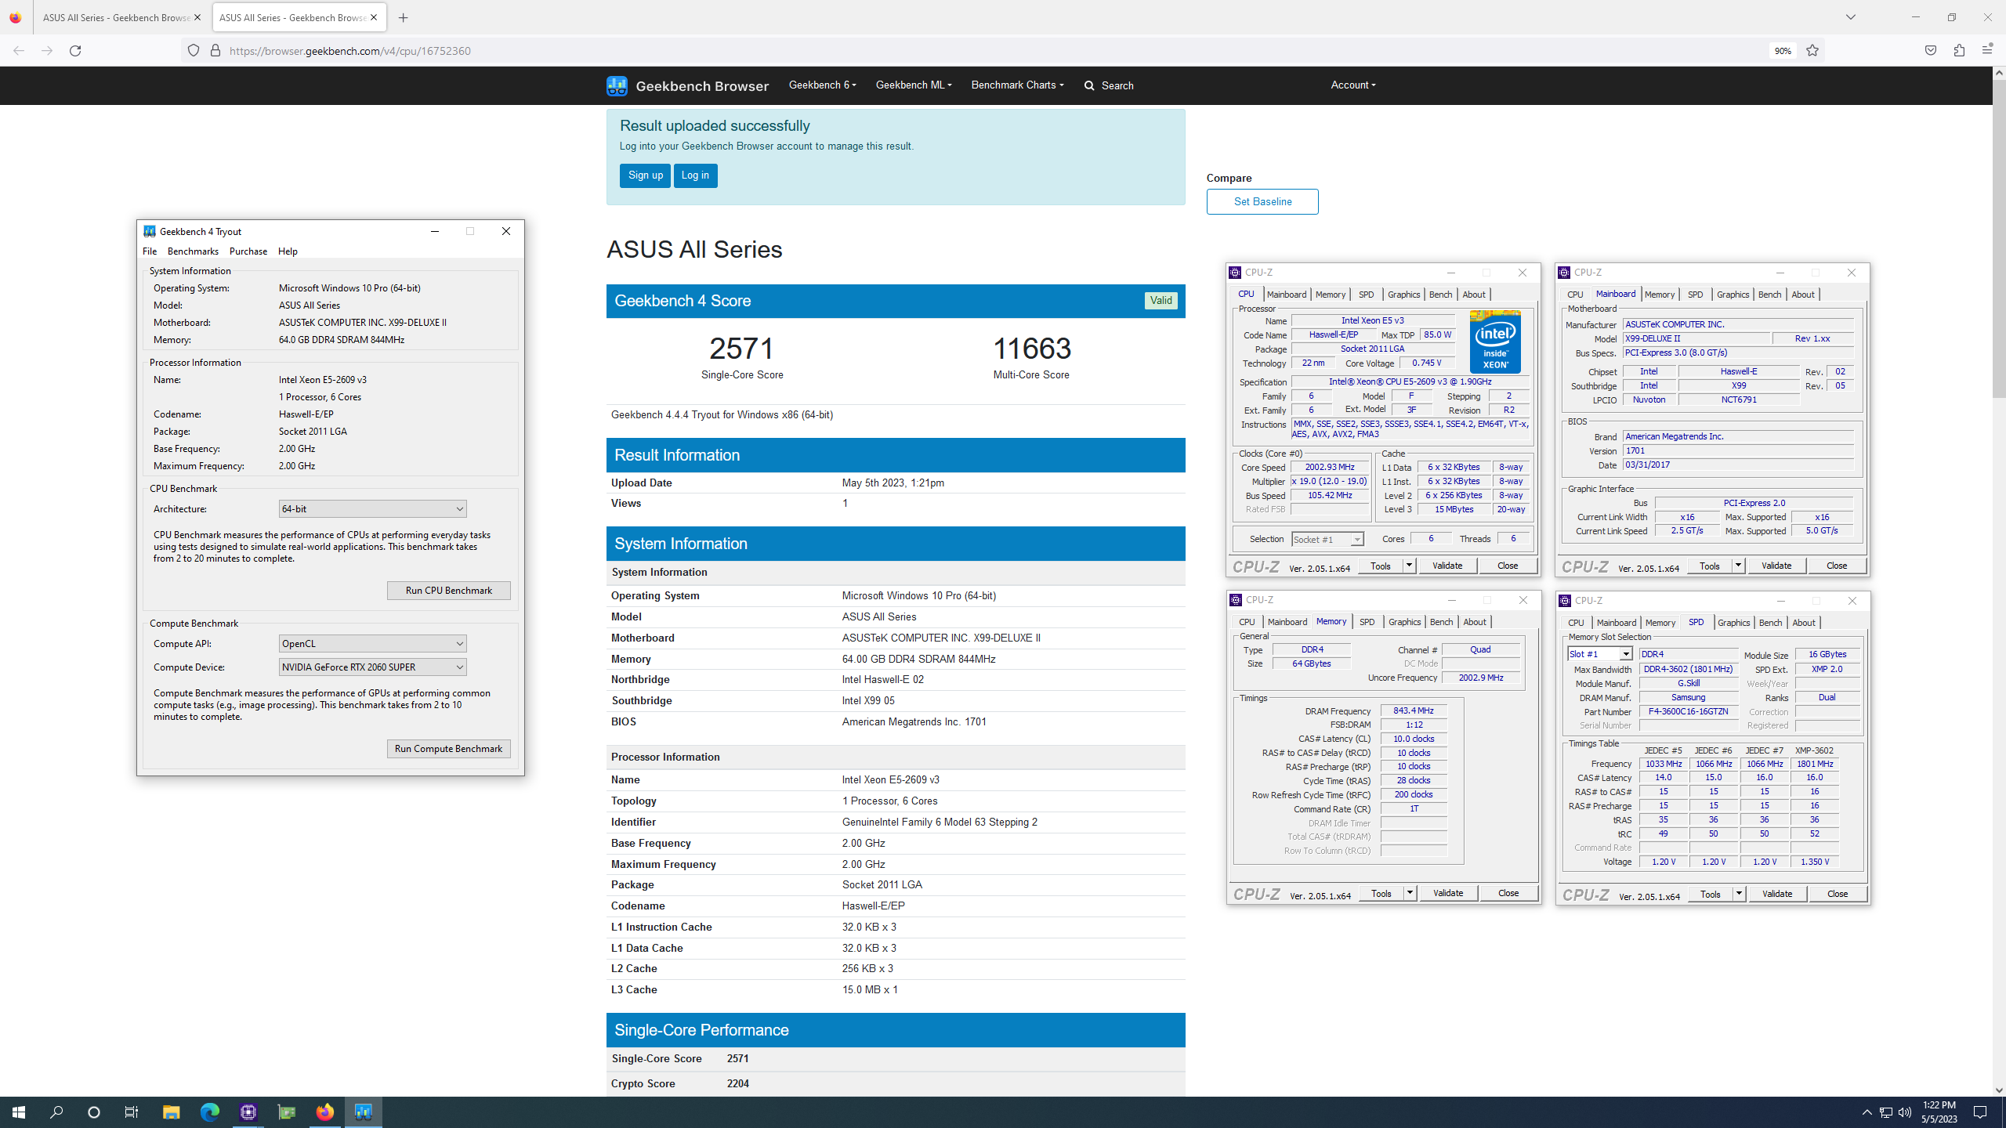Click the Multi-Core Score 11663 value
This screenshot has height=1128, width=2006.
(1031, 349)
